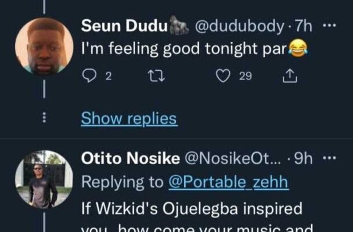The width and height of the screenshot is (353, 232).
Task: Open more options on Otito Nosike's tweet
Action: point(329,158)
